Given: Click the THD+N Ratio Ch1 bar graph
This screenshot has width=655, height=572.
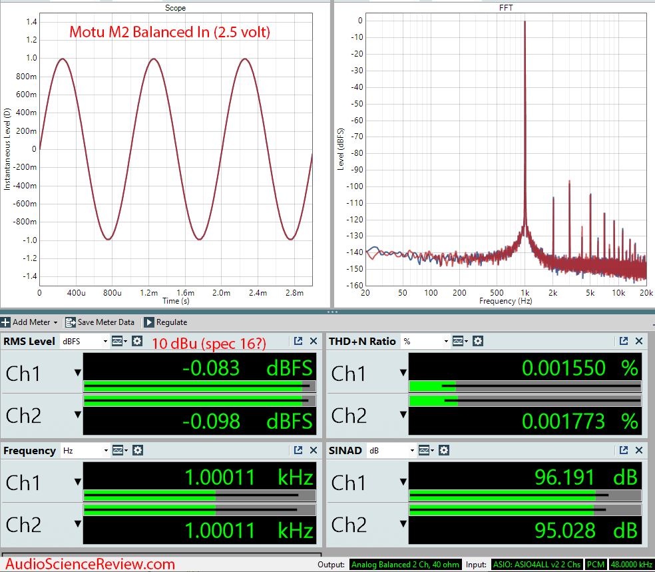Looking at the screenshot, I should [x=525, y=386].
